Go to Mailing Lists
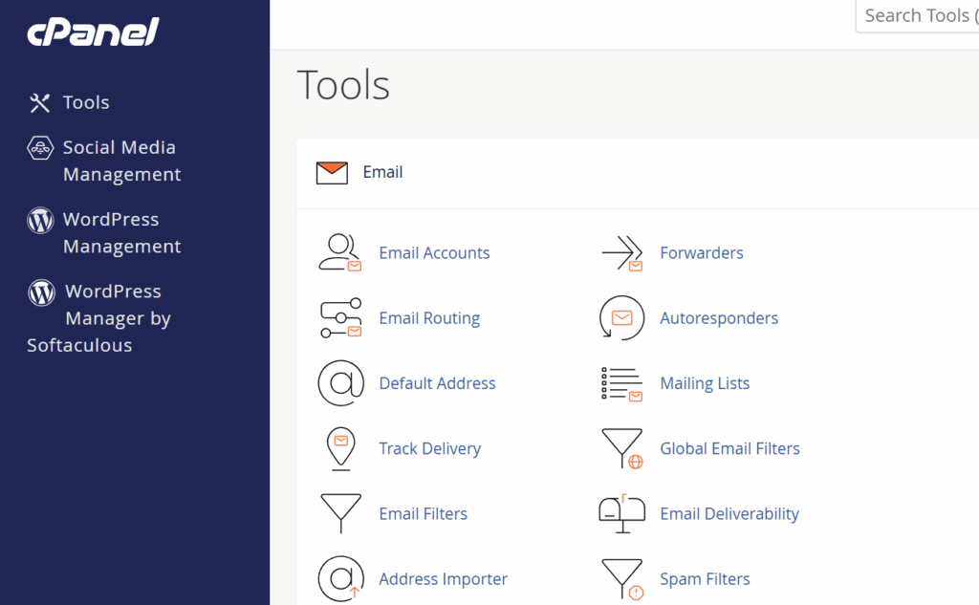Screen dimensions: 979x605 tap(705, 383)
